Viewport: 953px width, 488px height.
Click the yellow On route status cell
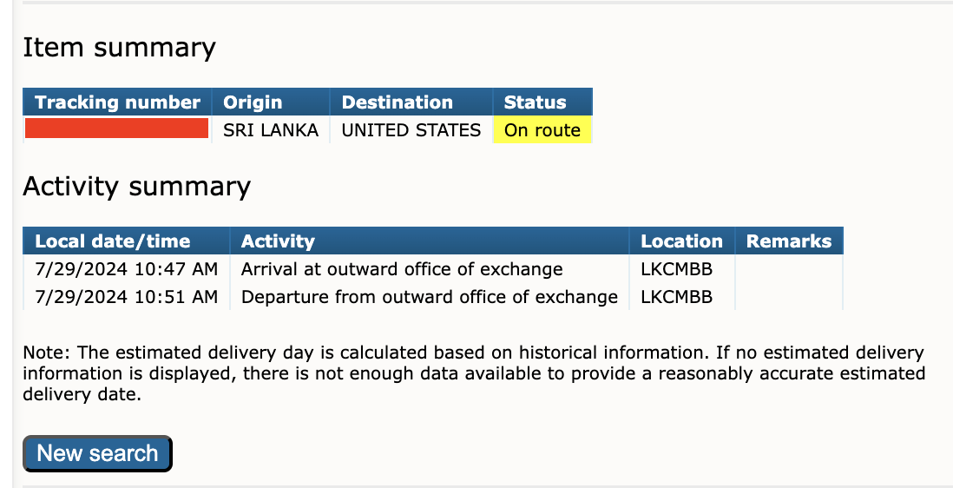point(542,130)
